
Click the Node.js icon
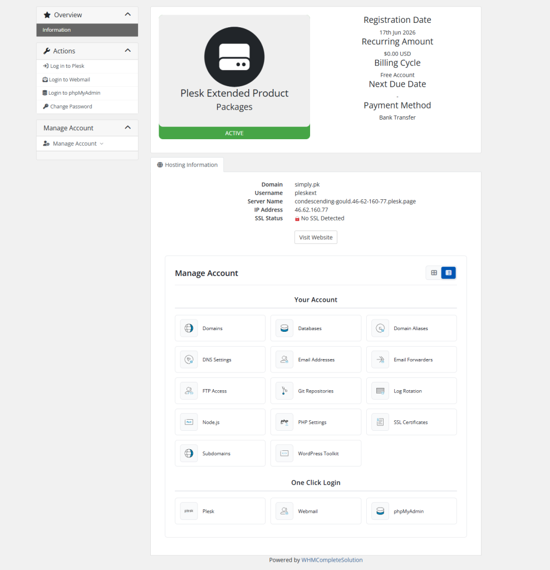click(189, 422)
